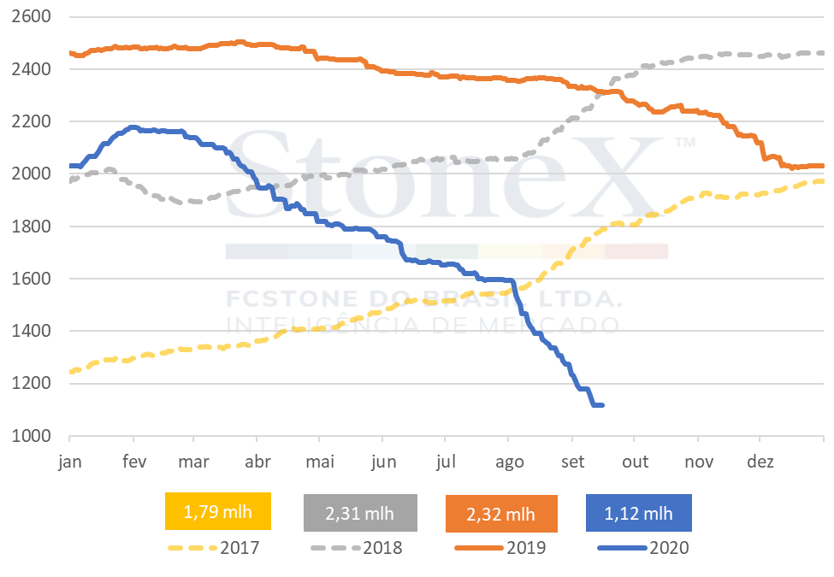Click the jan label on x-axis
Screen dimensions: 834x577
69,462
